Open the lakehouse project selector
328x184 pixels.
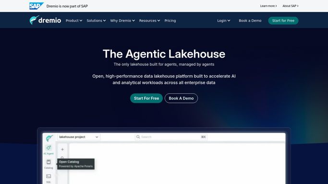[x=79, y=137]
